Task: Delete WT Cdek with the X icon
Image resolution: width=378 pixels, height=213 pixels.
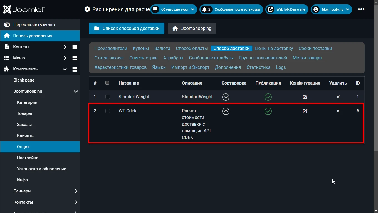Action: tap(338, 111)
